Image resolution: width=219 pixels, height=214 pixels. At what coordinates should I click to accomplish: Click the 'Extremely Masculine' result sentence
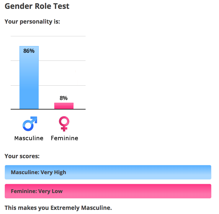coord(58,208)
